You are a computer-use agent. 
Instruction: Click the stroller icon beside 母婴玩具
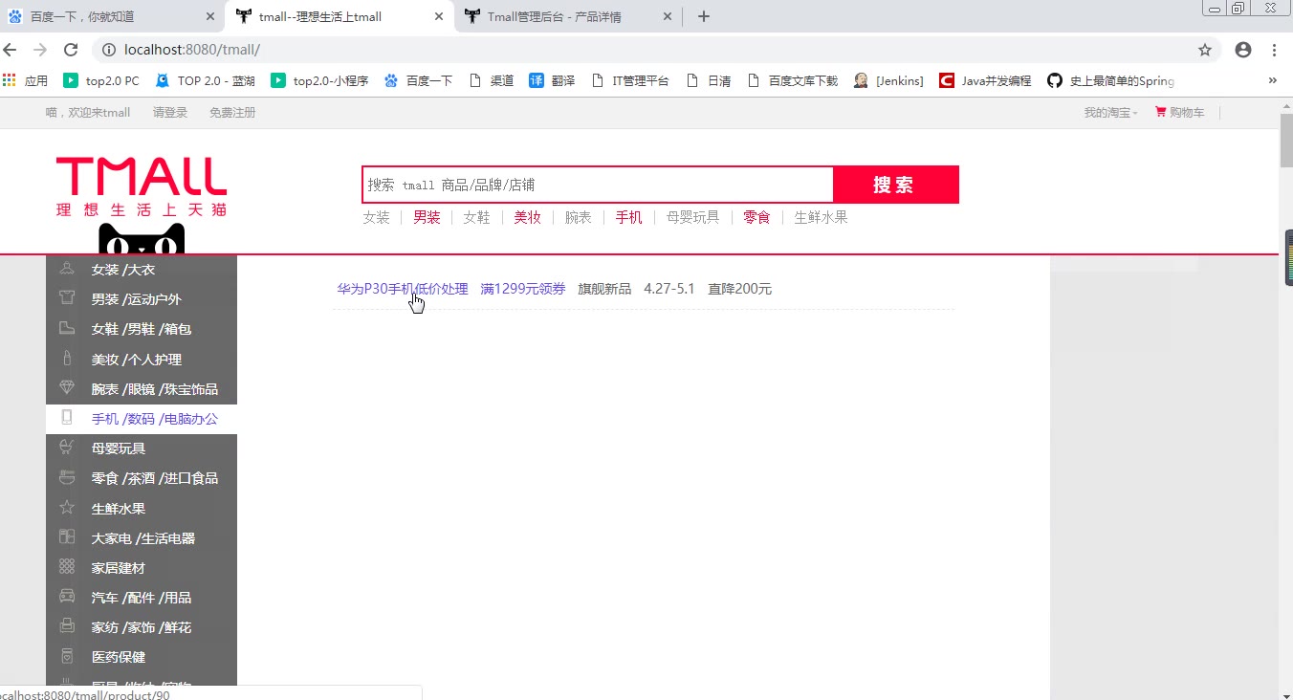67,448
